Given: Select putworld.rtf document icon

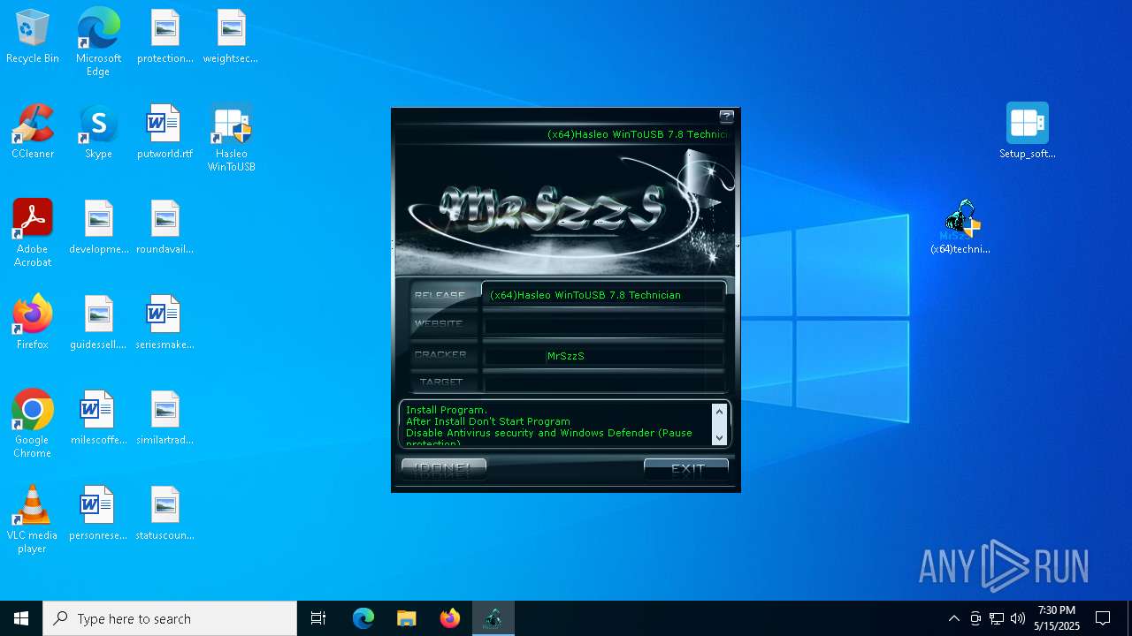Looking at the screenshot, I should click(x=164, y=132).
